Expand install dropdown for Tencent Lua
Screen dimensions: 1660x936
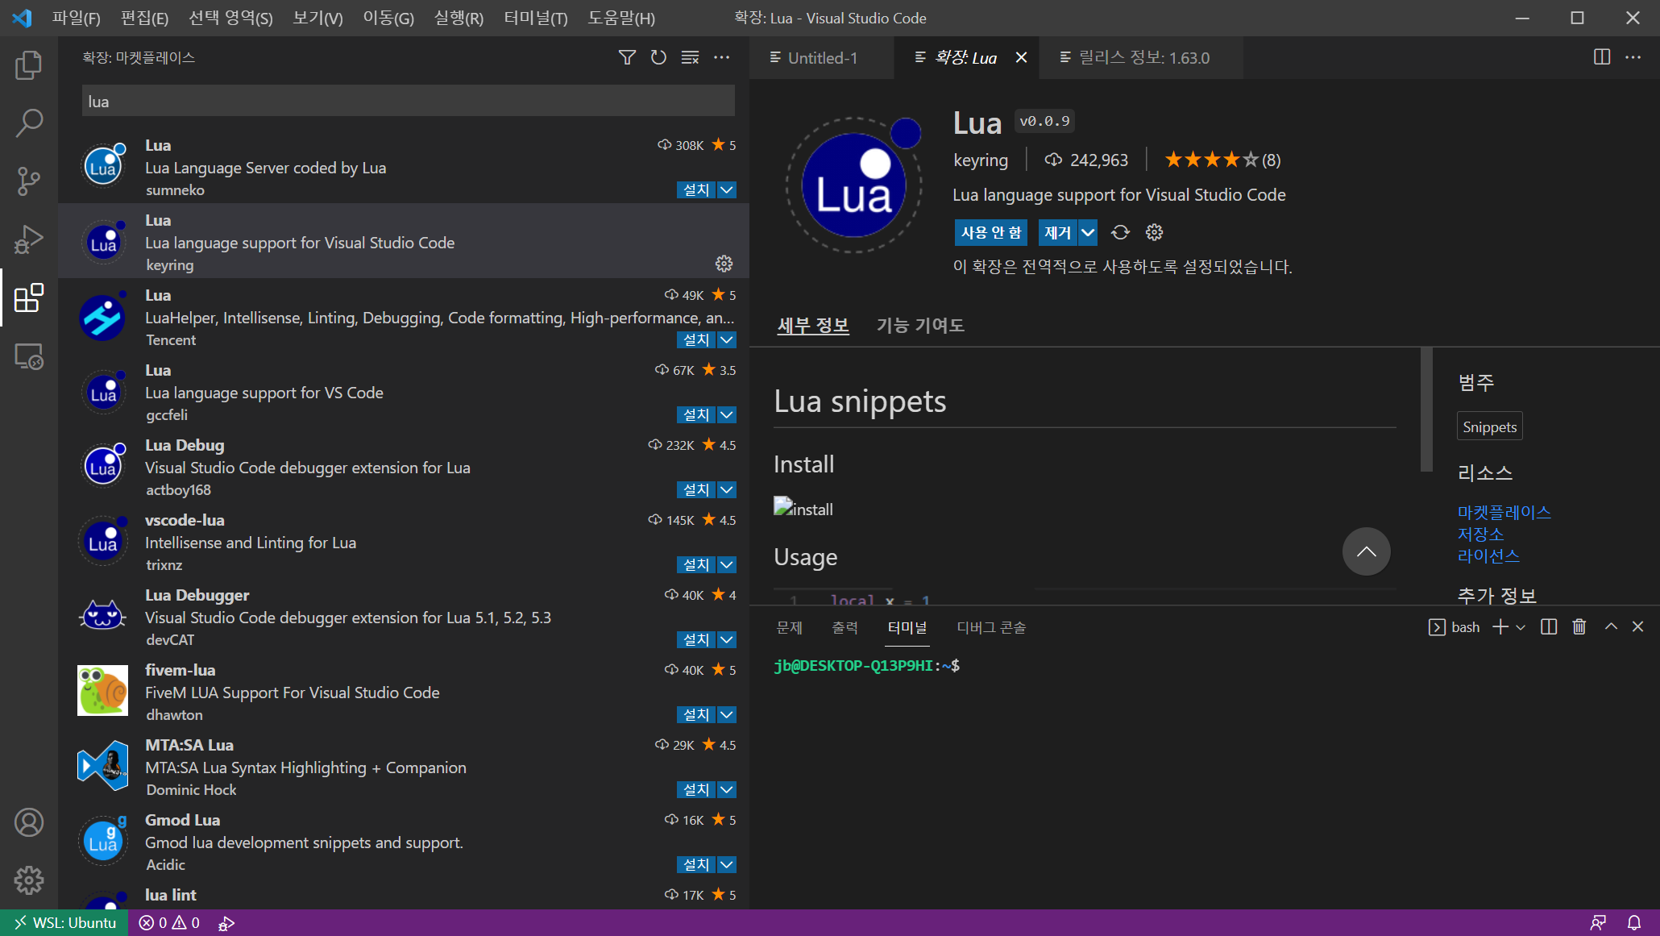727,339
